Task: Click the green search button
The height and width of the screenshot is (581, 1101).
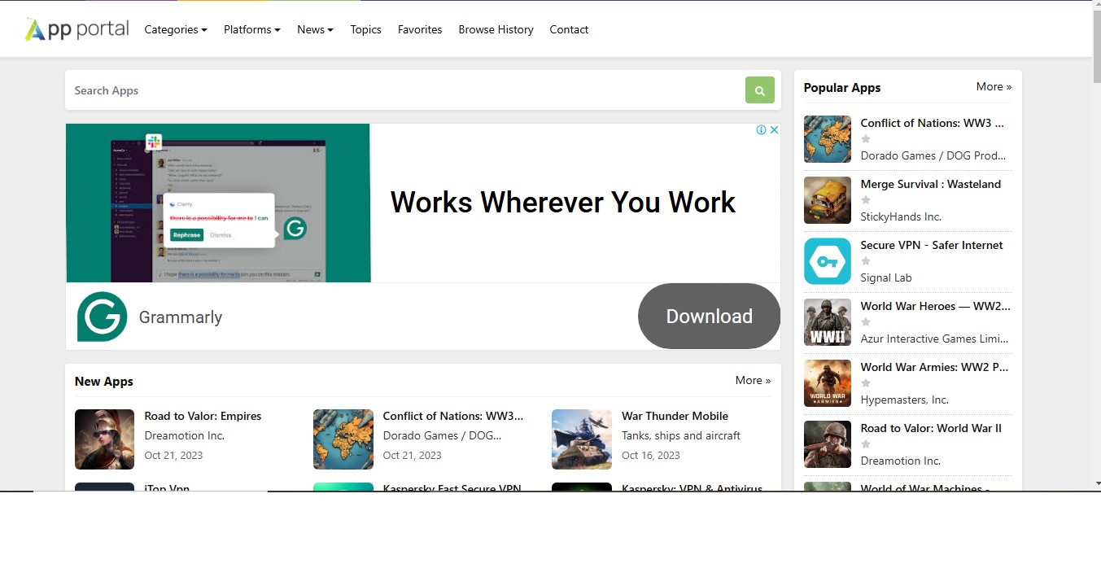Action: coord(759,90)
